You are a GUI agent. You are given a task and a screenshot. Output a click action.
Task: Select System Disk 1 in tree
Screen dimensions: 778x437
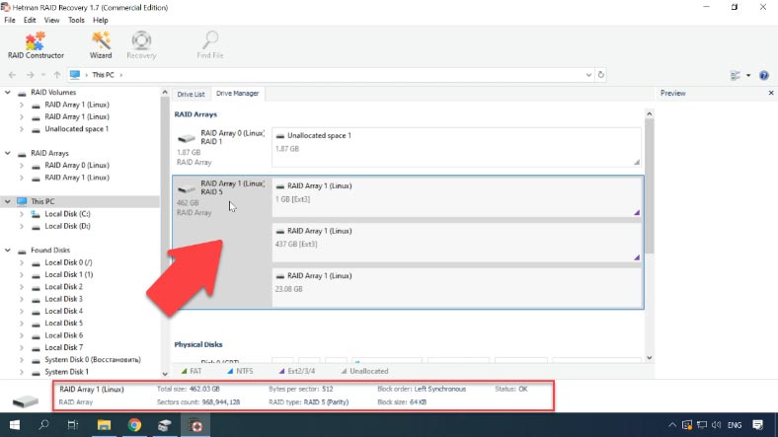66,372
